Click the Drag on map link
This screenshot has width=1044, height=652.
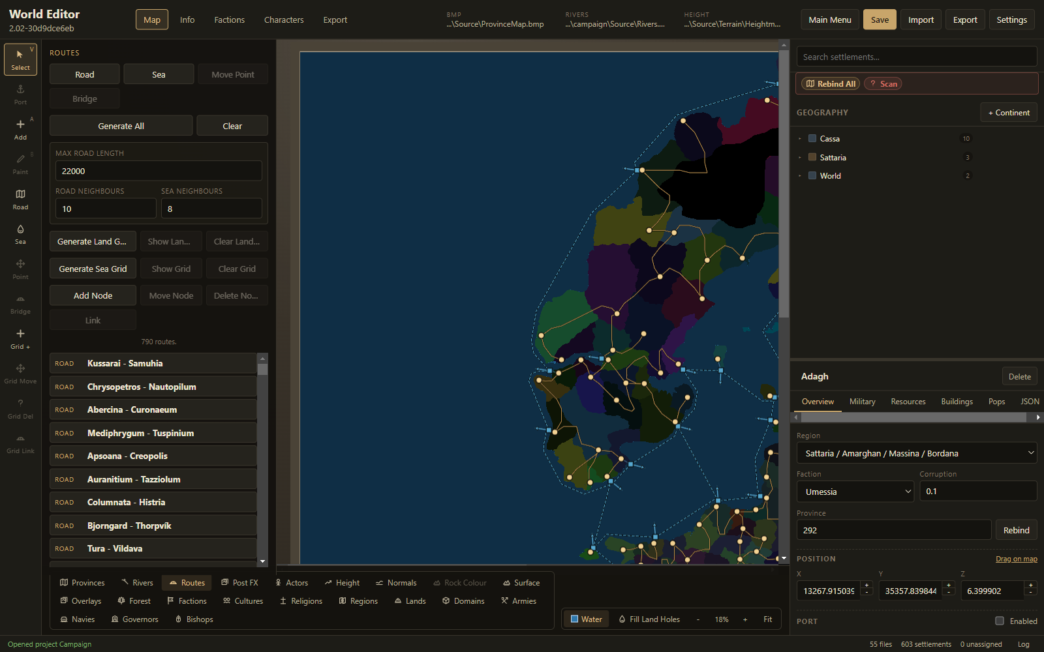pyautogui.click(x=1017, y=559)
